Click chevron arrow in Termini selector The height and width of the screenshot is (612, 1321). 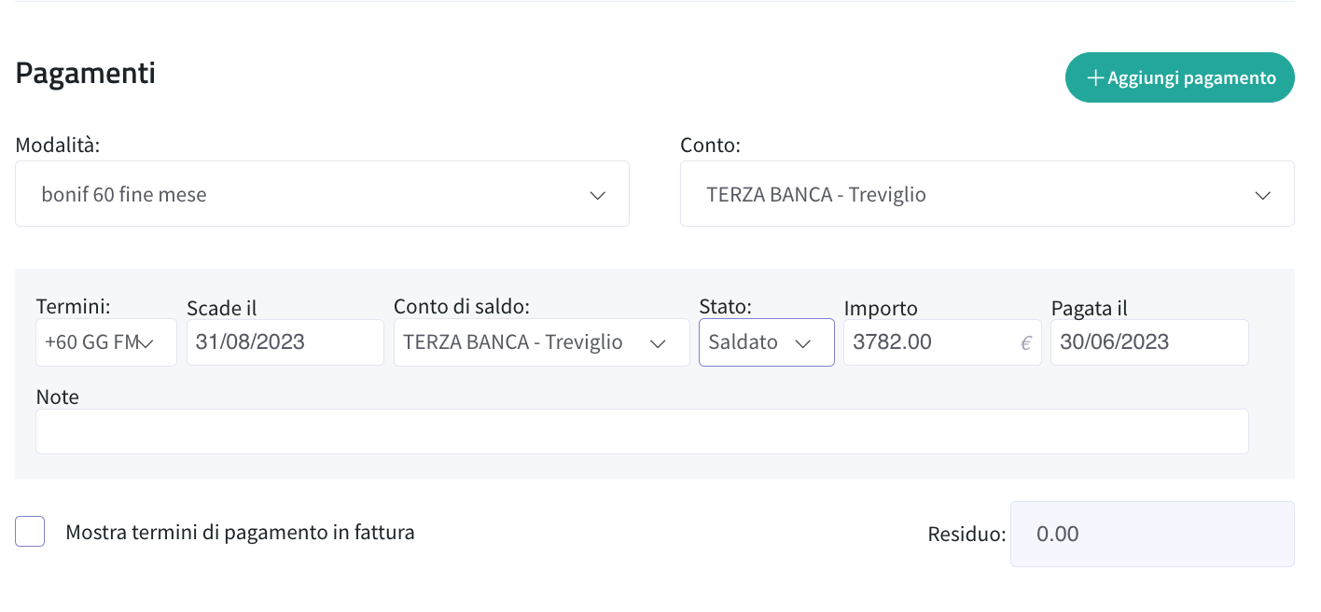146,343
